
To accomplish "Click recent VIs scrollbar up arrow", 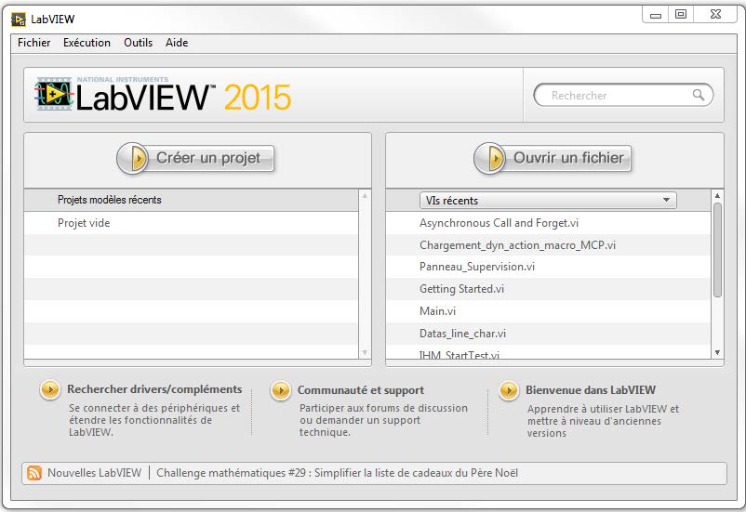I will pyautogui.click(x=717, y=195).
